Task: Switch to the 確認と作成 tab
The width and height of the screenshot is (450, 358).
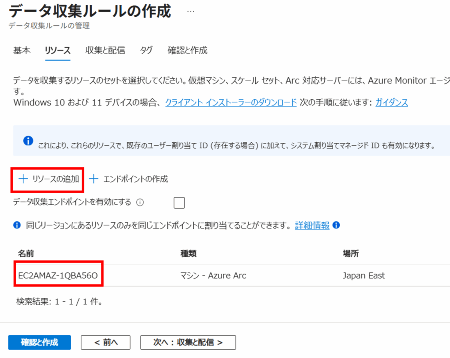Action: point(187,51)
